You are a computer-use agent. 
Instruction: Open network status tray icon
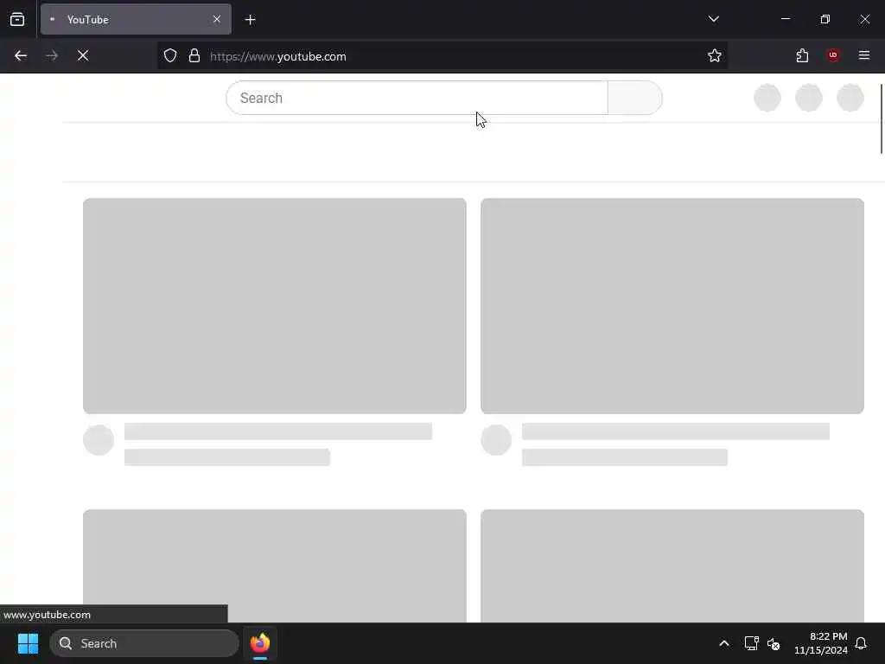pos(751,643)
